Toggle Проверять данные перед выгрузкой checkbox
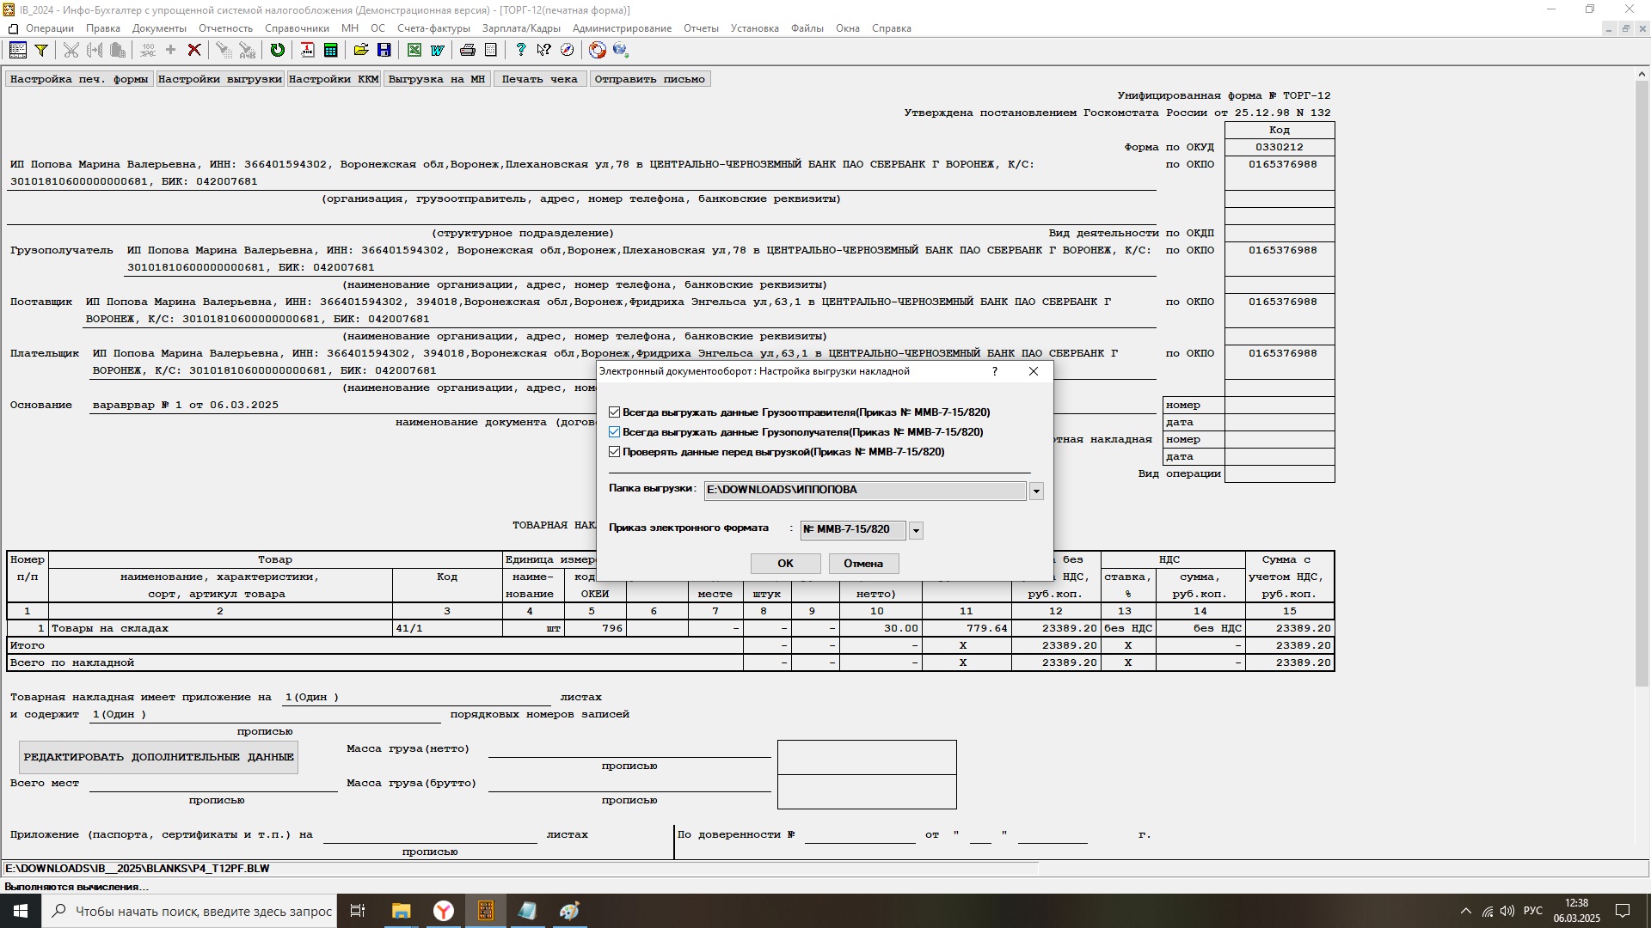The image size is (1651, 928). (x=614, y=452)
